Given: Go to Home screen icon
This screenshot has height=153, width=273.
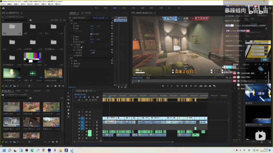Looking at the screenshot, I should (3, 8).
